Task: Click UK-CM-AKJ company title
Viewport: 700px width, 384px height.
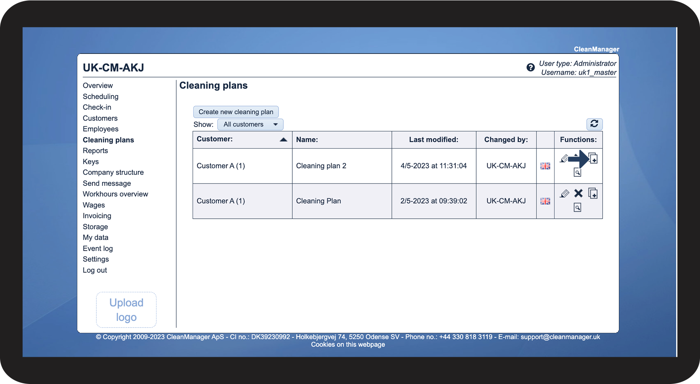Action: tap(113, 68)
